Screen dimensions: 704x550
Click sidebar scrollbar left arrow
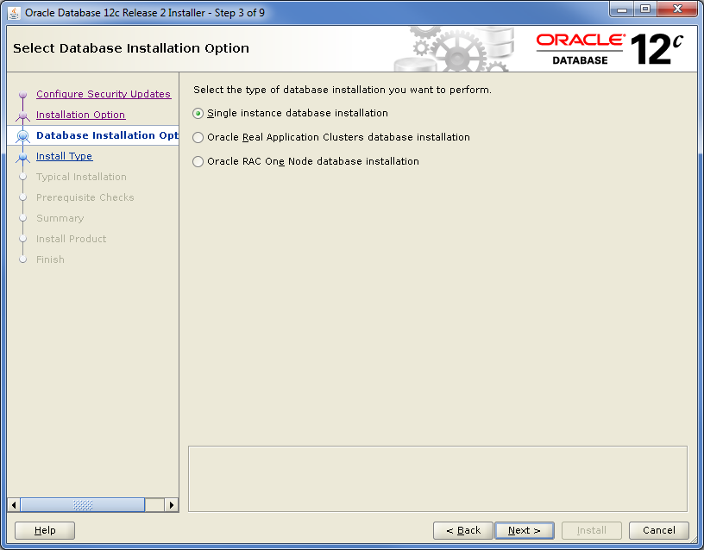tap(14, 504)
